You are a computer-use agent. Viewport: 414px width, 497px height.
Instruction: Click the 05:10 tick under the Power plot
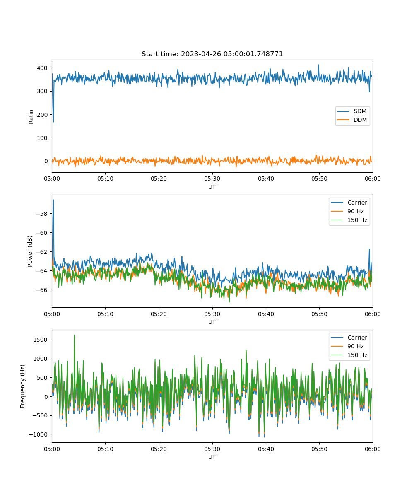point(105,314)
